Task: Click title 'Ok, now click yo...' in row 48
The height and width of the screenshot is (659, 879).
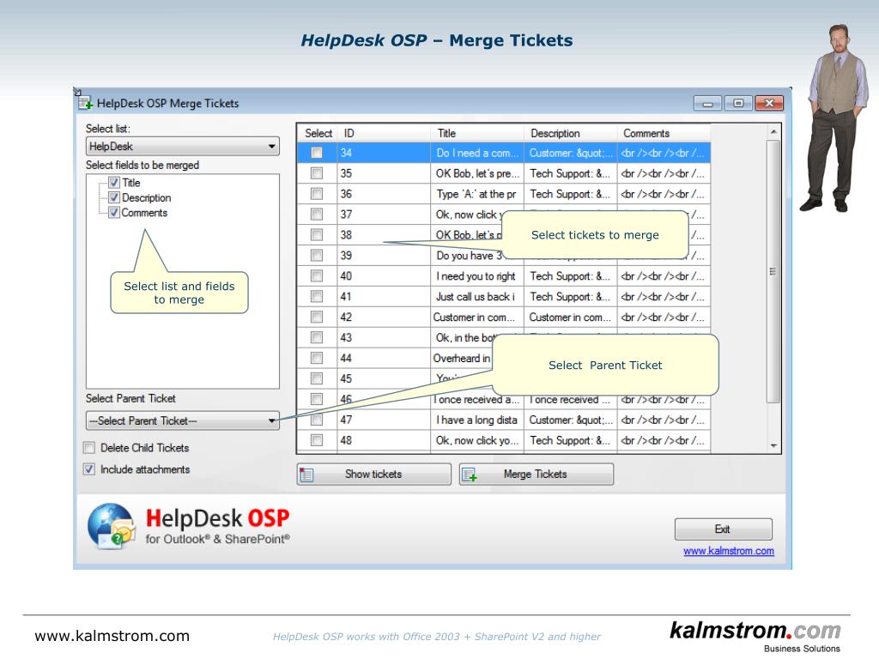Action: [x=477, y=440]
